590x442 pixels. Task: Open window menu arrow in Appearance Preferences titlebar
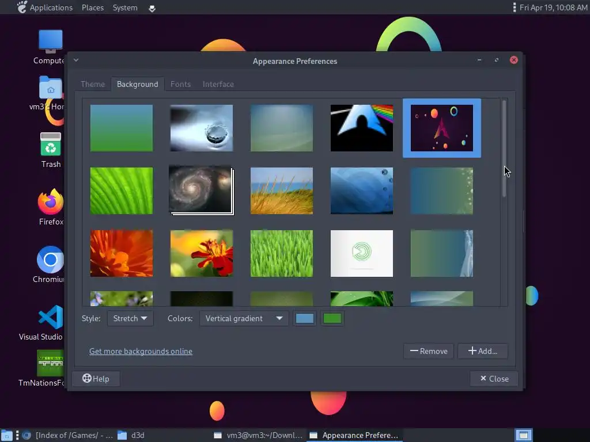click(76, 60)
